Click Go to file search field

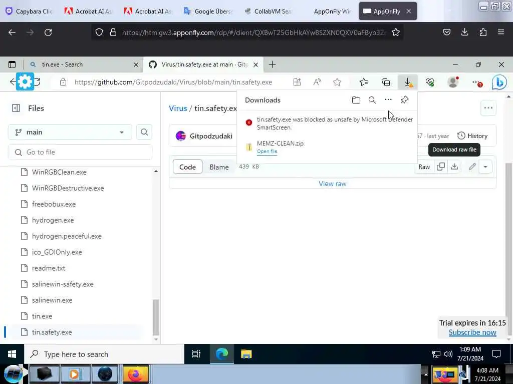click(80, 152)
